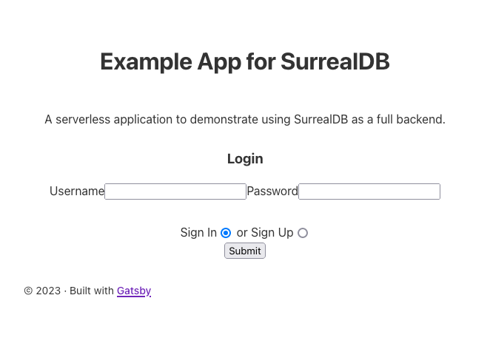The height and width of the screenshot is (349, 490).
Task: Choose the Sign Up radio option
Action: (x=303, y=233)
